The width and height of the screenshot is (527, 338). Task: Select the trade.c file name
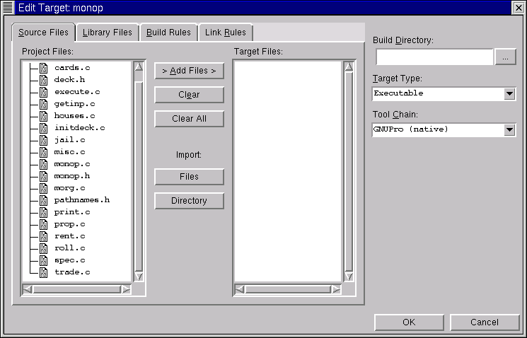coord(72,272)
